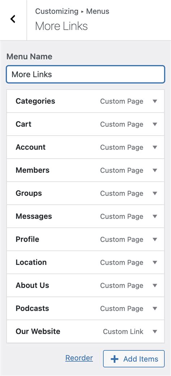Expand the Our Website item arrow
171x376 pixels.
point(155,331)
